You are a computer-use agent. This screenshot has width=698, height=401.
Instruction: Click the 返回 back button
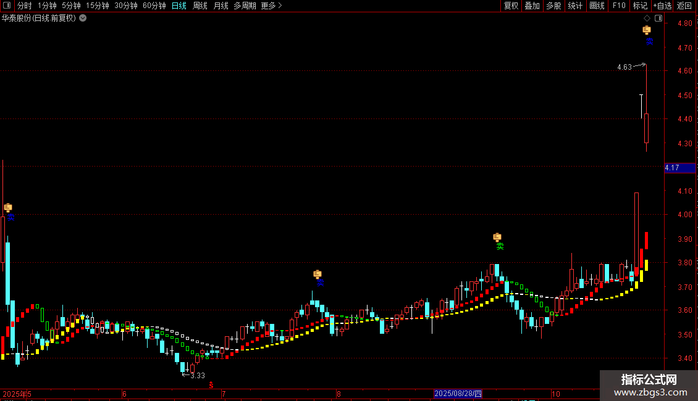684,6
